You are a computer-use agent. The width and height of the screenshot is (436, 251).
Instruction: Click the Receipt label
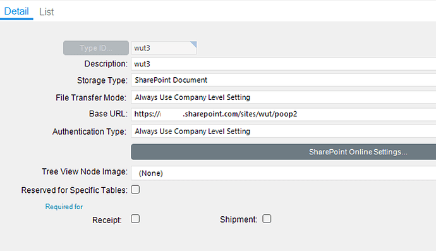tap(107, 220)
